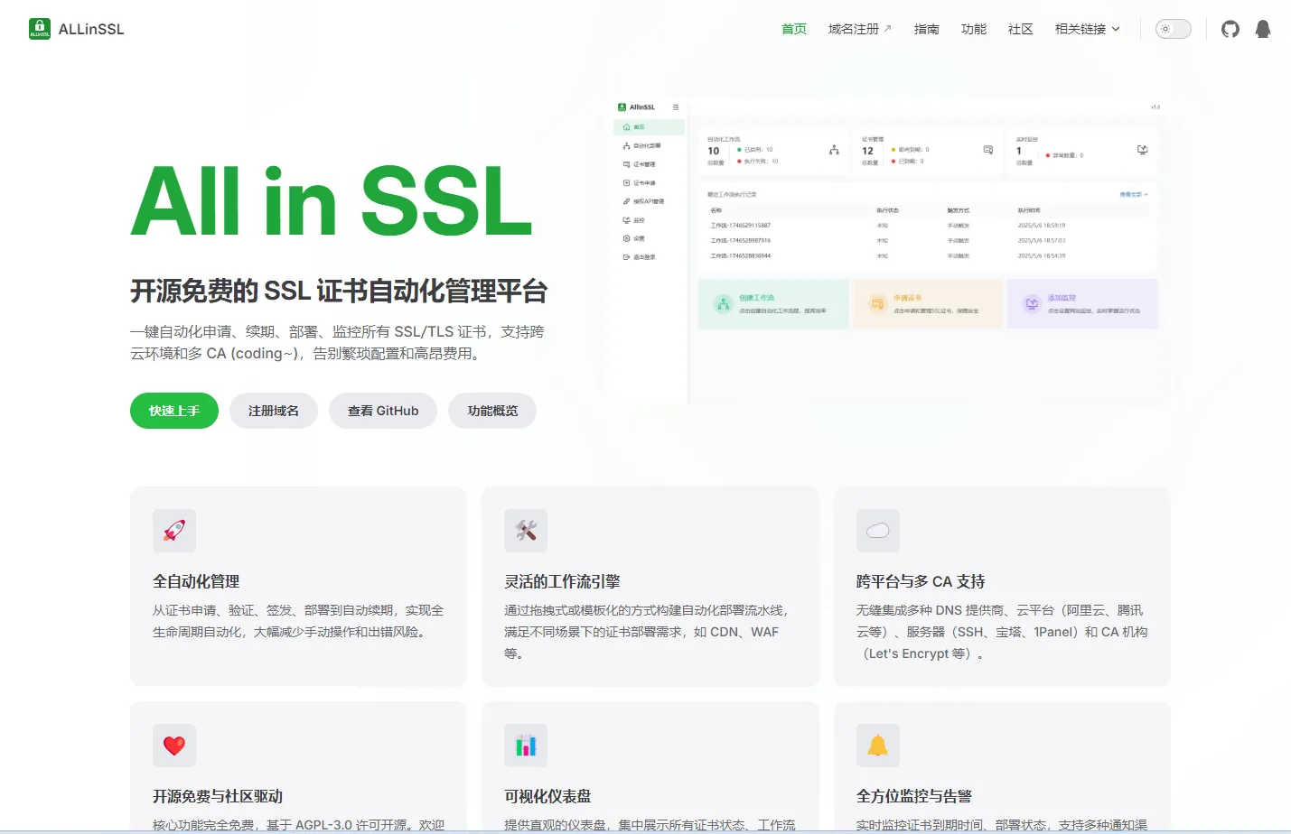Open the GitHub repository icon
Viewport: 1291px width, 834px height.
click(x=1230, y=29)
